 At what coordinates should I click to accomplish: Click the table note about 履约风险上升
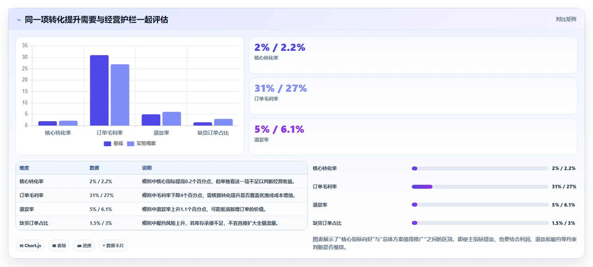coord(210,223)
